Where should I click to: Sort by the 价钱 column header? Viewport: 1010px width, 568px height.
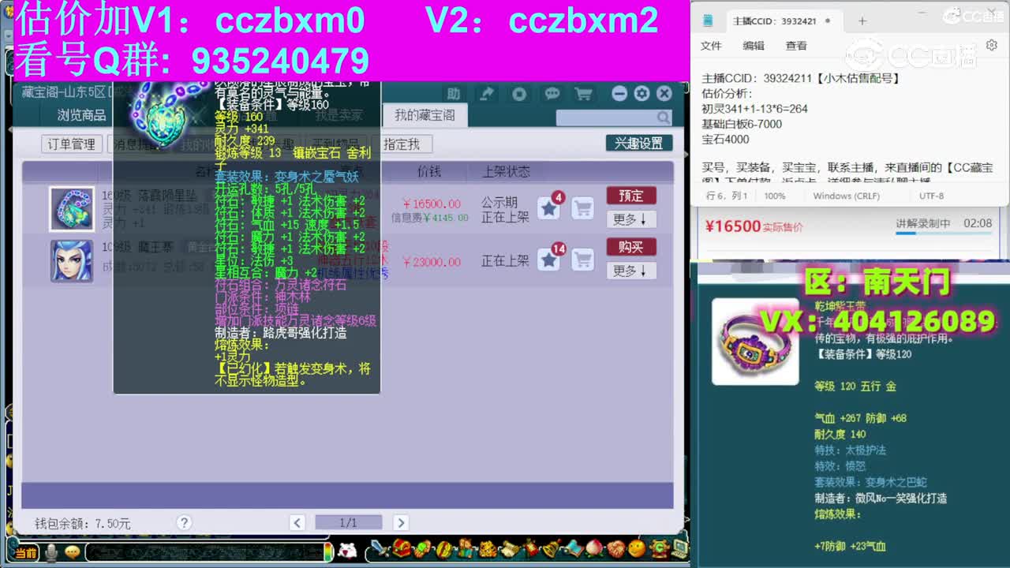[428, 171]
